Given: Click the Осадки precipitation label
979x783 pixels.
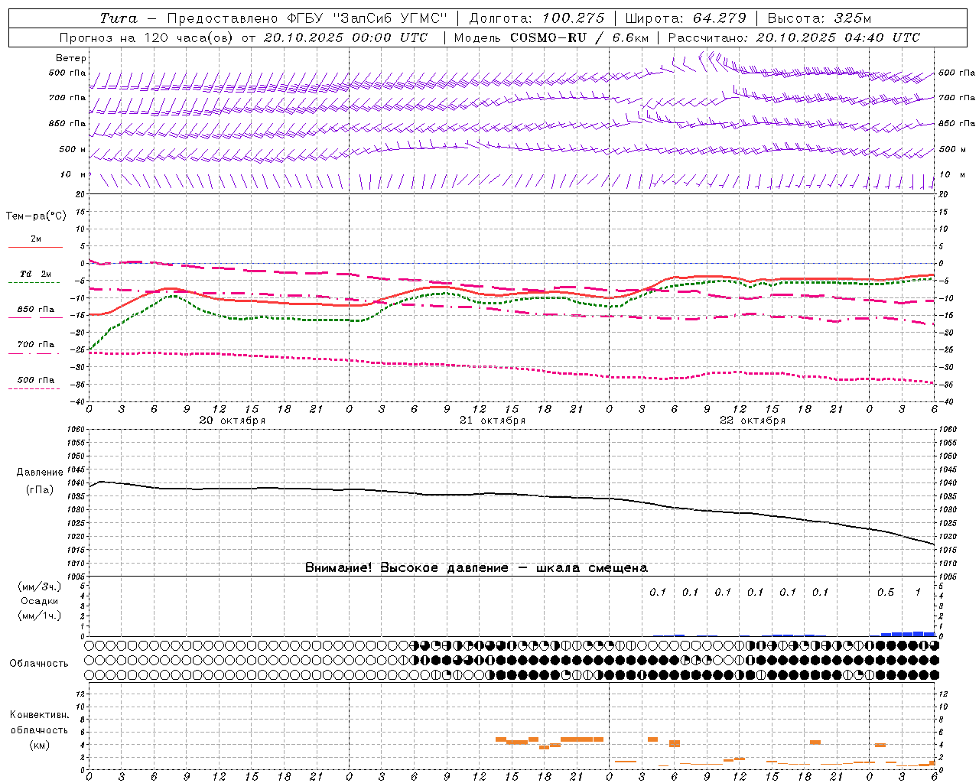Looking at the screenshot, I should 40,601.
